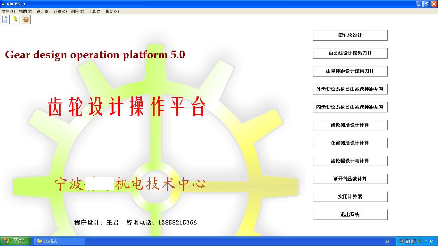Click 退出系统 to exit
Viewport: 438px width, 246px height.
click(x=350, y=215)
